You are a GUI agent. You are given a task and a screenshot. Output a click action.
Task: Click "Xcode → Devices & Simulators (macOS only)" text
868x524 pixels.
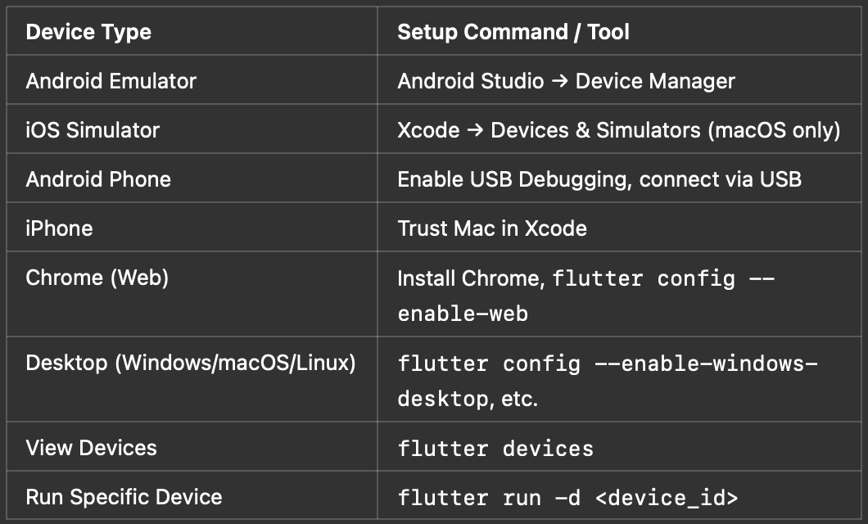click(x=618, y=130)
